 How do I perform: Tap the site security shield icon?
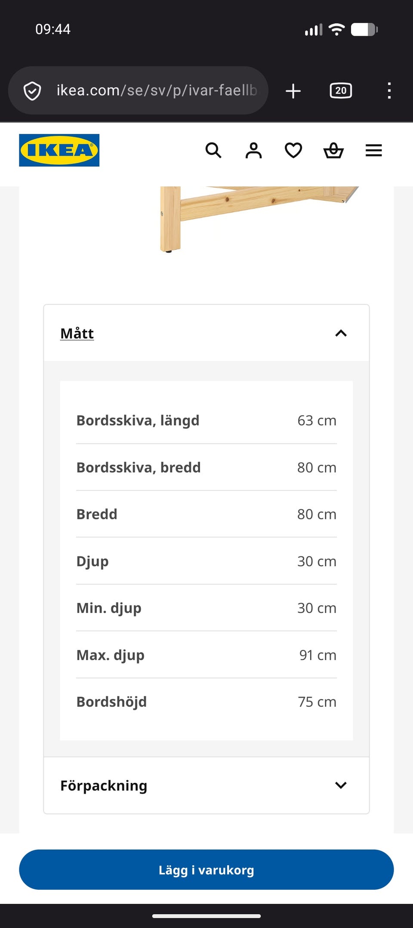(32, 91)
